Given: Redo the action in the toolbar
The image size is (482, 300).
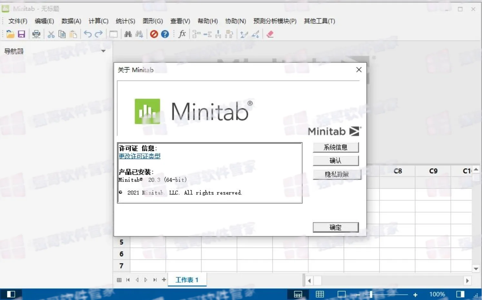Looking at the screenshot, I should pyautogui.click(x=99, y=34).
